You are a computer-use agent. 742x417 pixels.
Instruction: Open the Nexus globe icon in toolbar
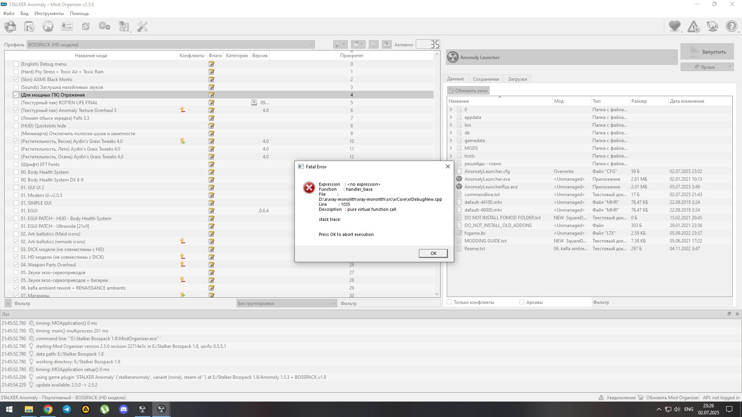[48, 26]
